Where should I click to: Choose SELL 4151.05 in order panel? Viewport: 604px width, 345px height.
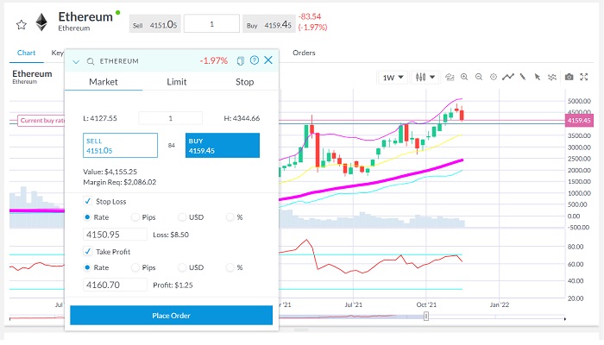pyautogui.click(x=120, y=146)
